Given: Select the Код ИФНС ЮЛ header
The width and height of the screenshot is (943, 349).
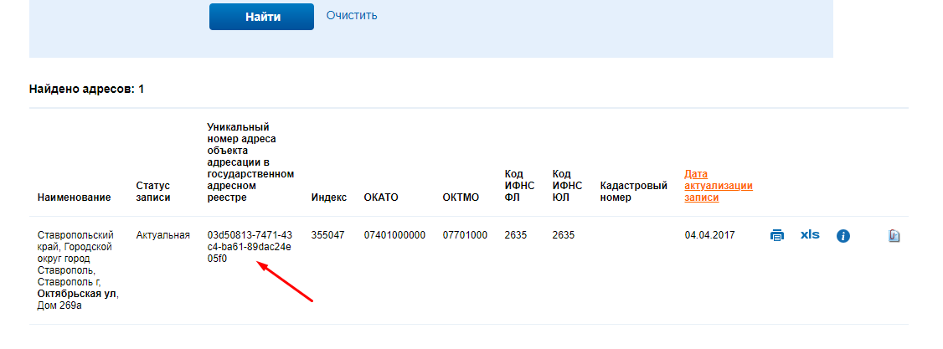Looking at the screenshot, I should [x=567, y=186].
